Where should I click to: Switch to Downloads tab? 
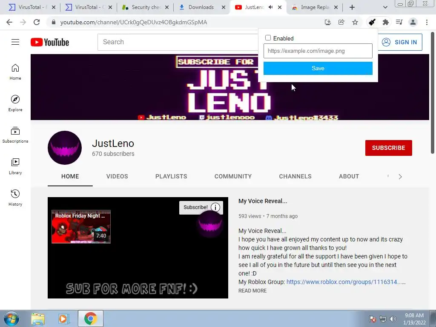click(202, 7)
